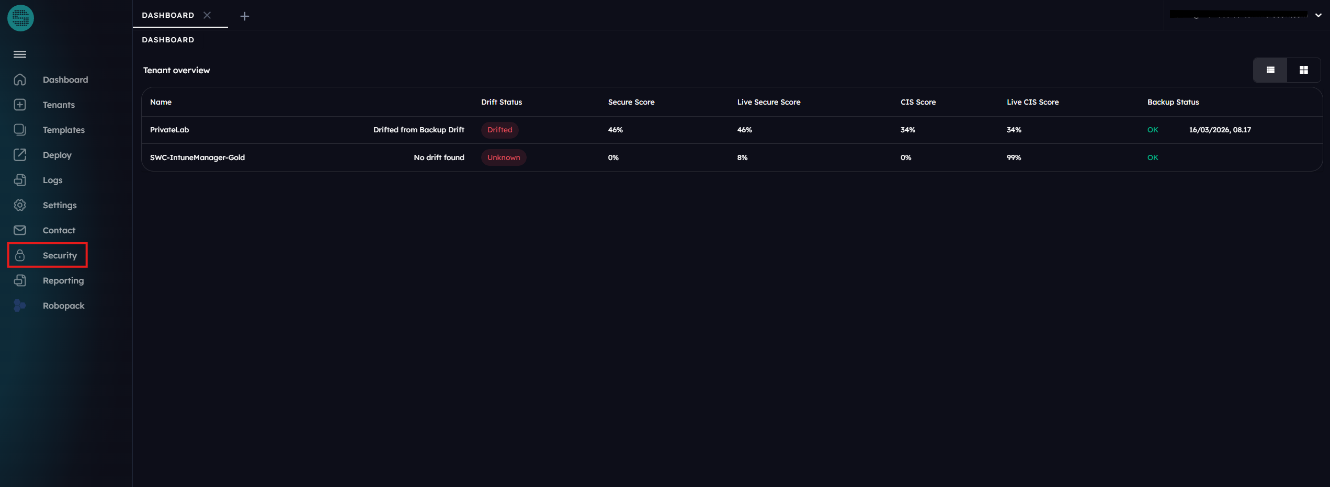1330x487 pixels.
Task: Expand the account dropdown chevron
Action: (1318, 16)
